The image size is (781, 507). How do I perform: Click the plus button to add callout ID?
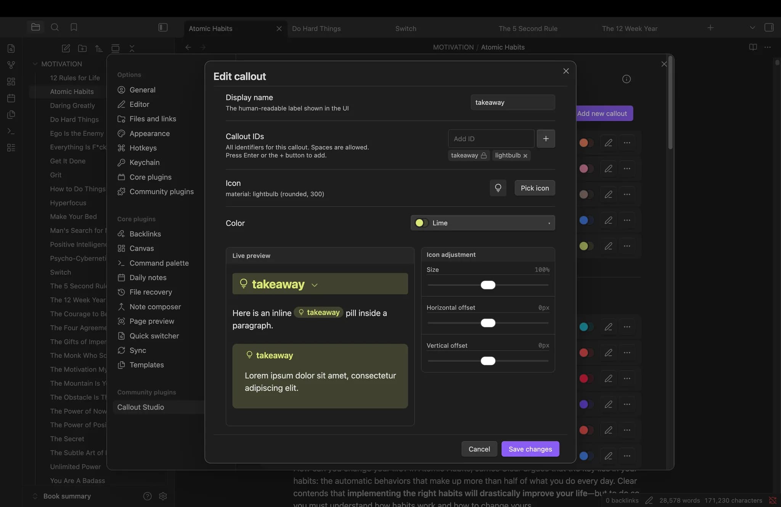point(546,139)
